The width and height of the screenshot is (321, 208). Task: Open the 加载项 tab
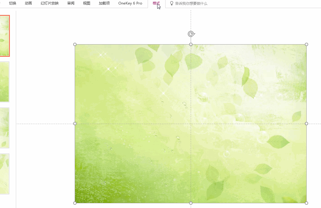104,3
